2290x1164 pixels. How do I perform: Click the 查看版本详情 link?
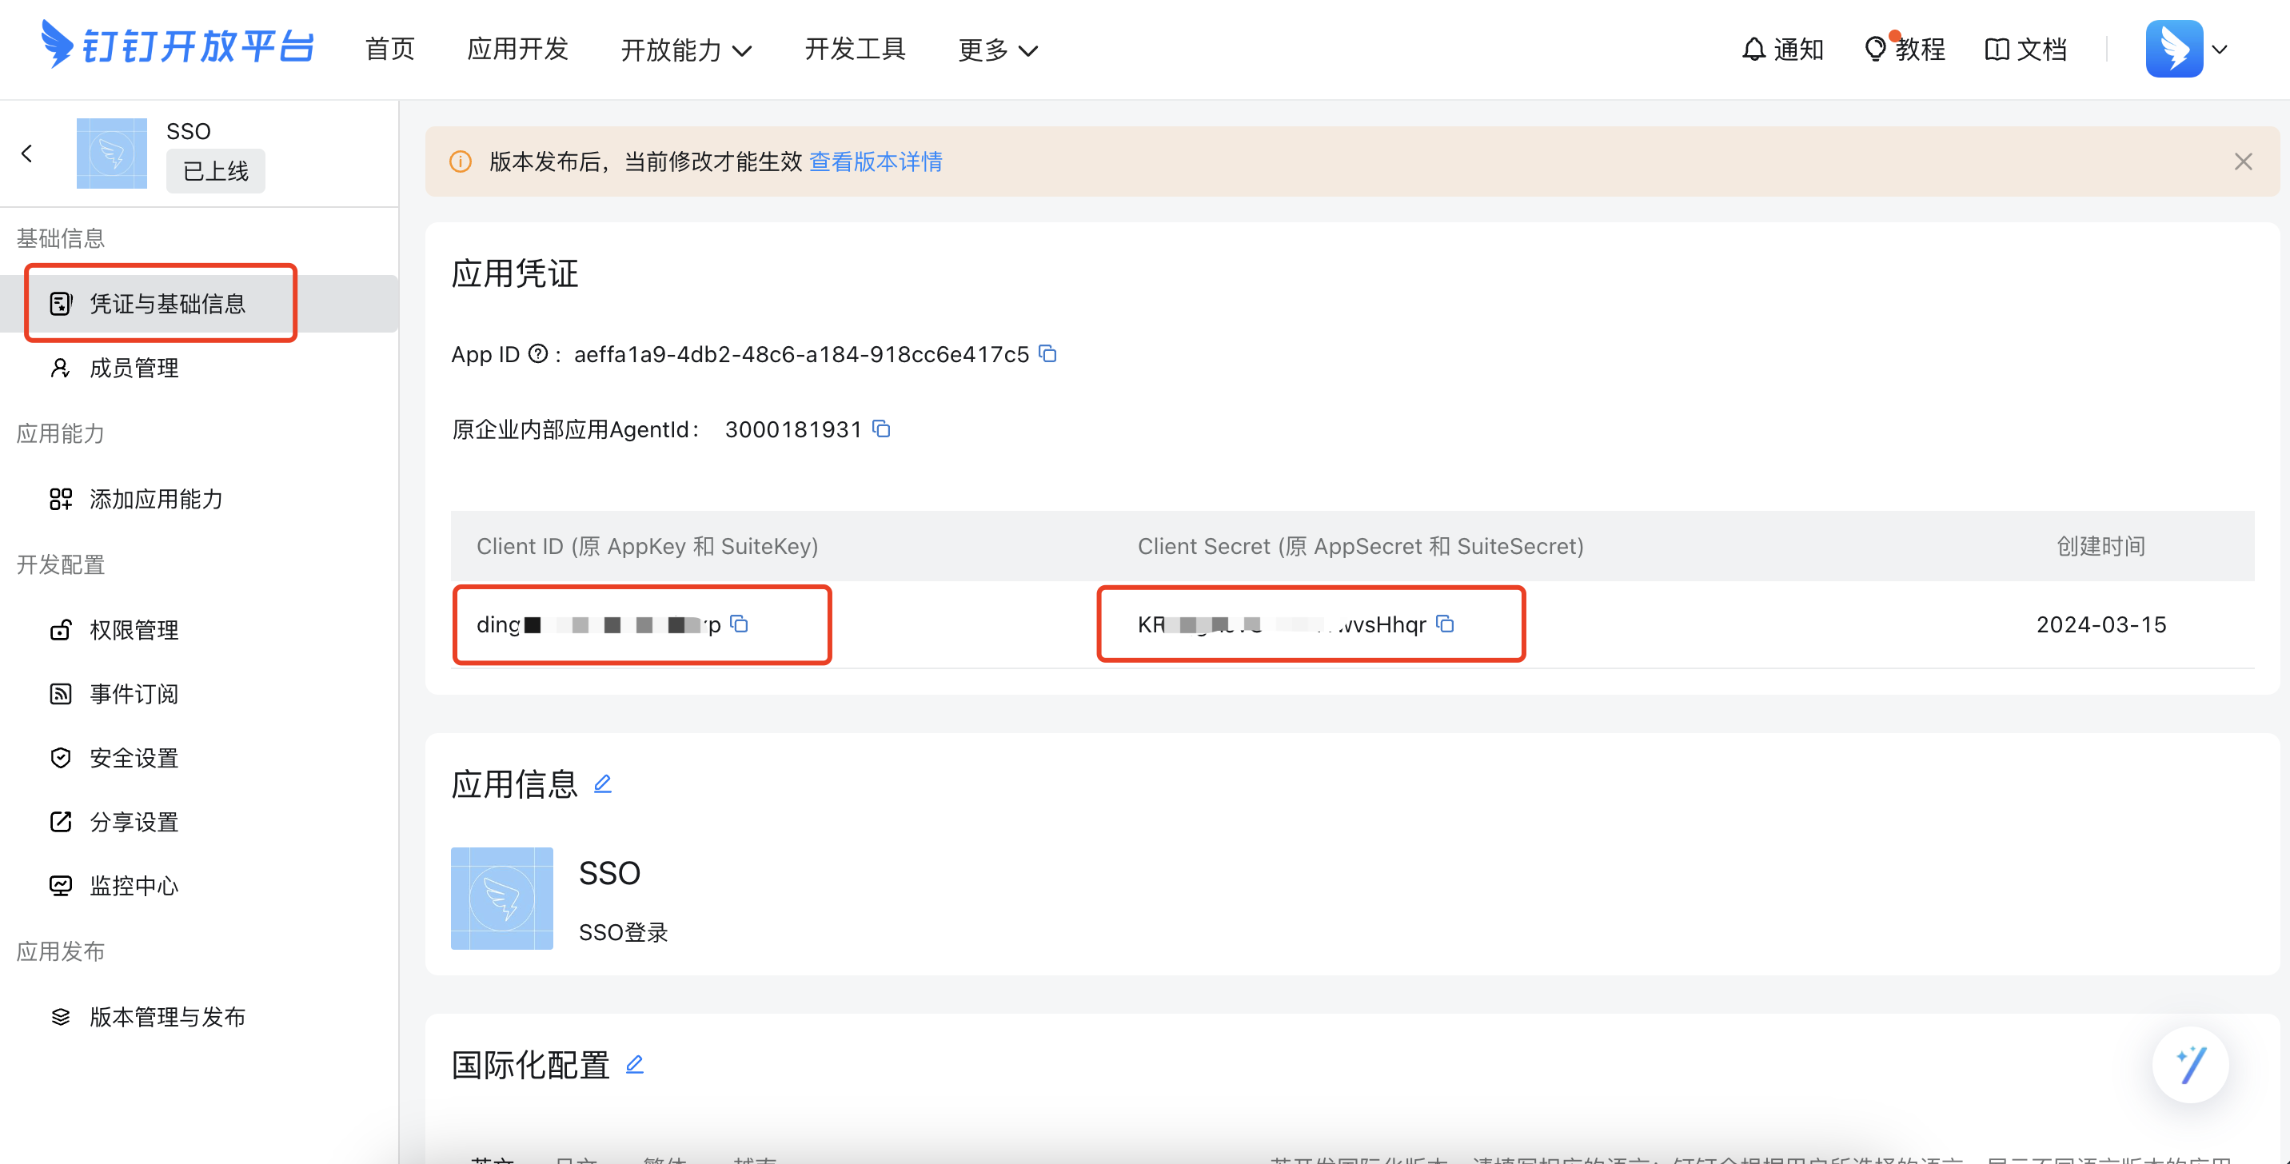pos(876,161)
